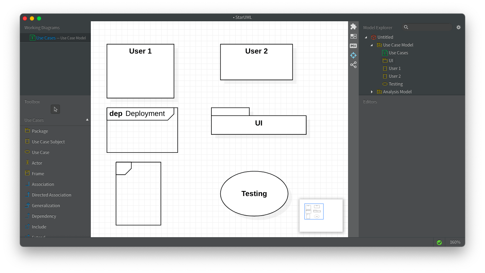Collapse the Use Cases toolbox section

87,120
